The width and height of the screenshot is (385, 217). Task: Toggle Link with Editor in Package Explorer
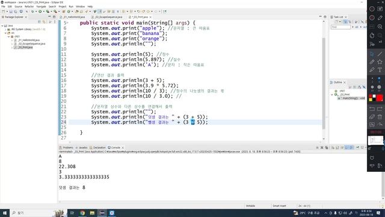[x=44, y=22]
